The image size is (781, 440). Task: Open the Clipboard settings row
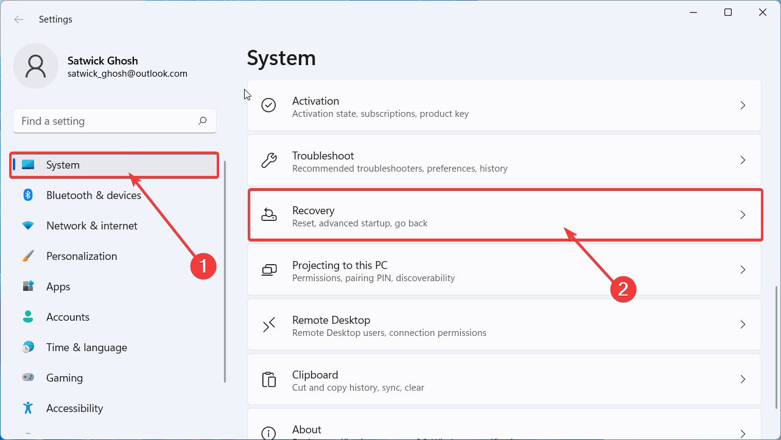[504, 379]
